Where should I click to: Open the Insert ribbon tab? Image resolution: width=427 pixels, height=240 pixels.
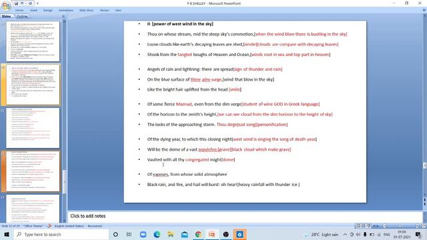(34, 11)
